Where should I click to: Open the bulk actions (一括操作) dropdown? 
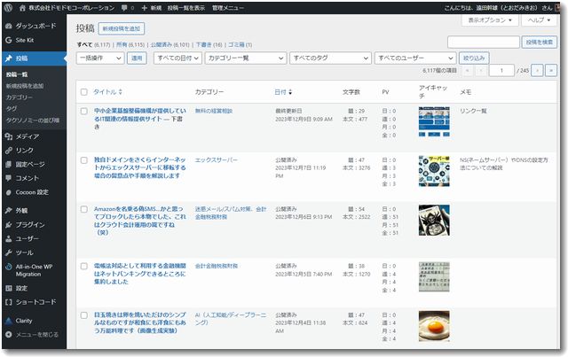100,58
